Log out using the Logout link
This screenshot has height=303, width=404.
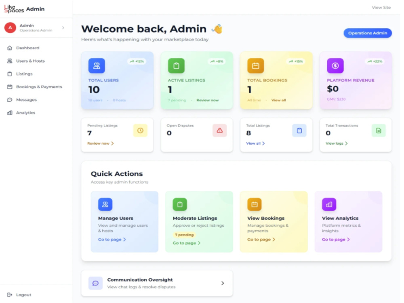pos(24,295)
